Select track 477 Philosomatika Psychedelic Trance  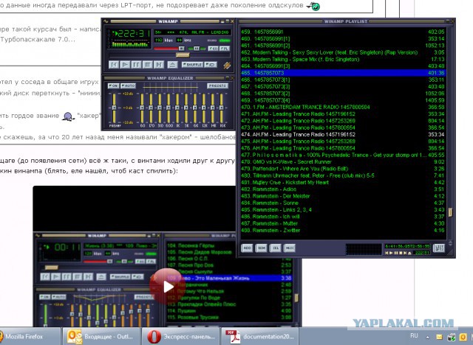[x=343, y=155]
